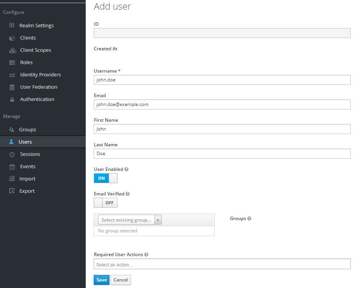Screen dimensions: 358x288
Task: Click the Client Scopes cubes icon
Action: click(13, 50)
